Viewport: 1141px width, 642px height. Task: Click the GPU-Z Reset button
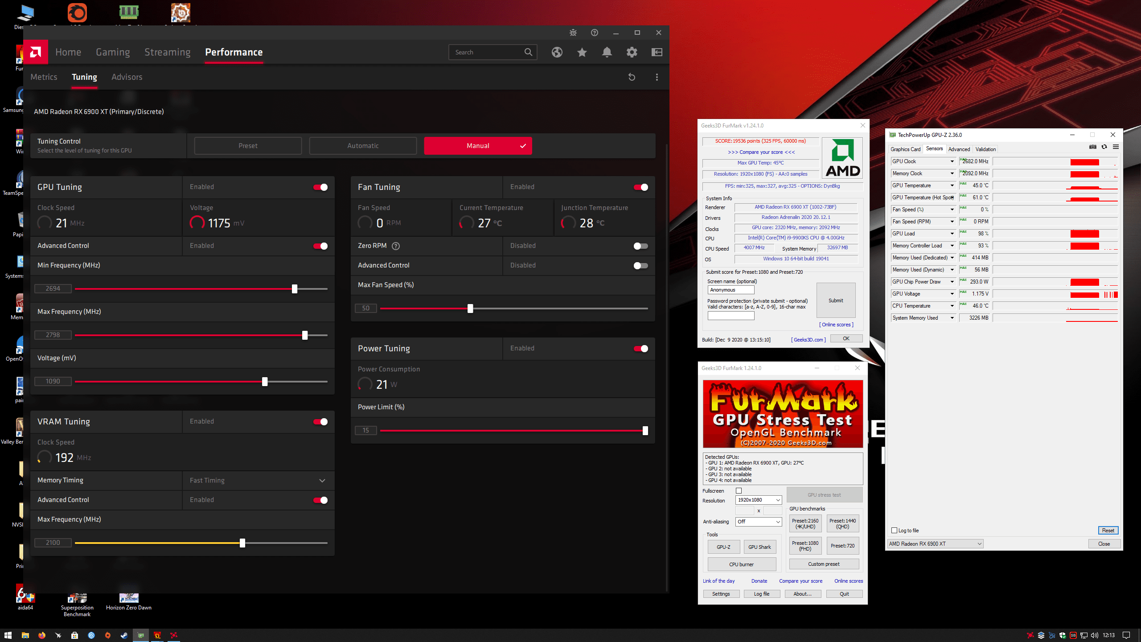1108,531
